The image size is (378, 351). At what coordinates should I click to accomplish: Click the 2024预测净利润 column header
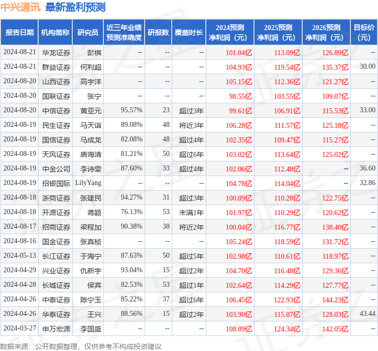[x=230, y=32]
